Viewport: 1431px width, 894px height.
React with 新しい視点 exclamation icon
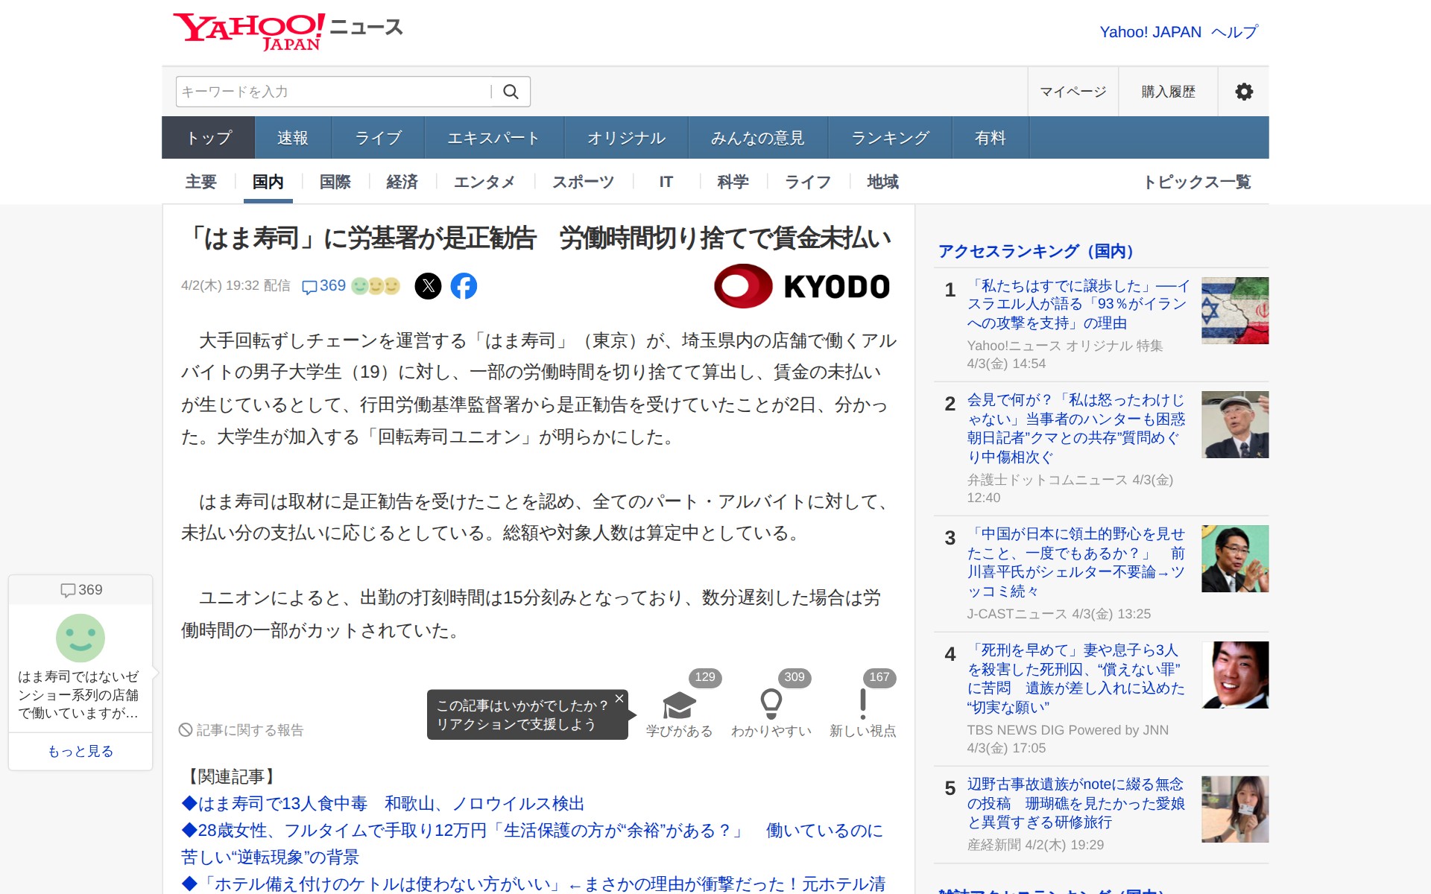click(862, 704)
